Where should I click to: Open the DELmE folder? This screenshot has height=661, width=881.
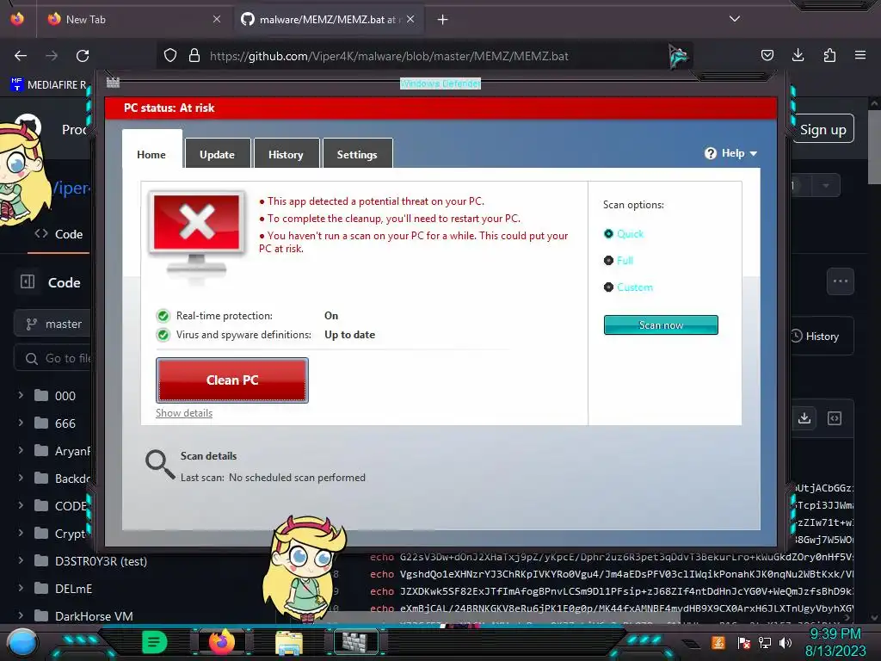[x=73, y=589]
